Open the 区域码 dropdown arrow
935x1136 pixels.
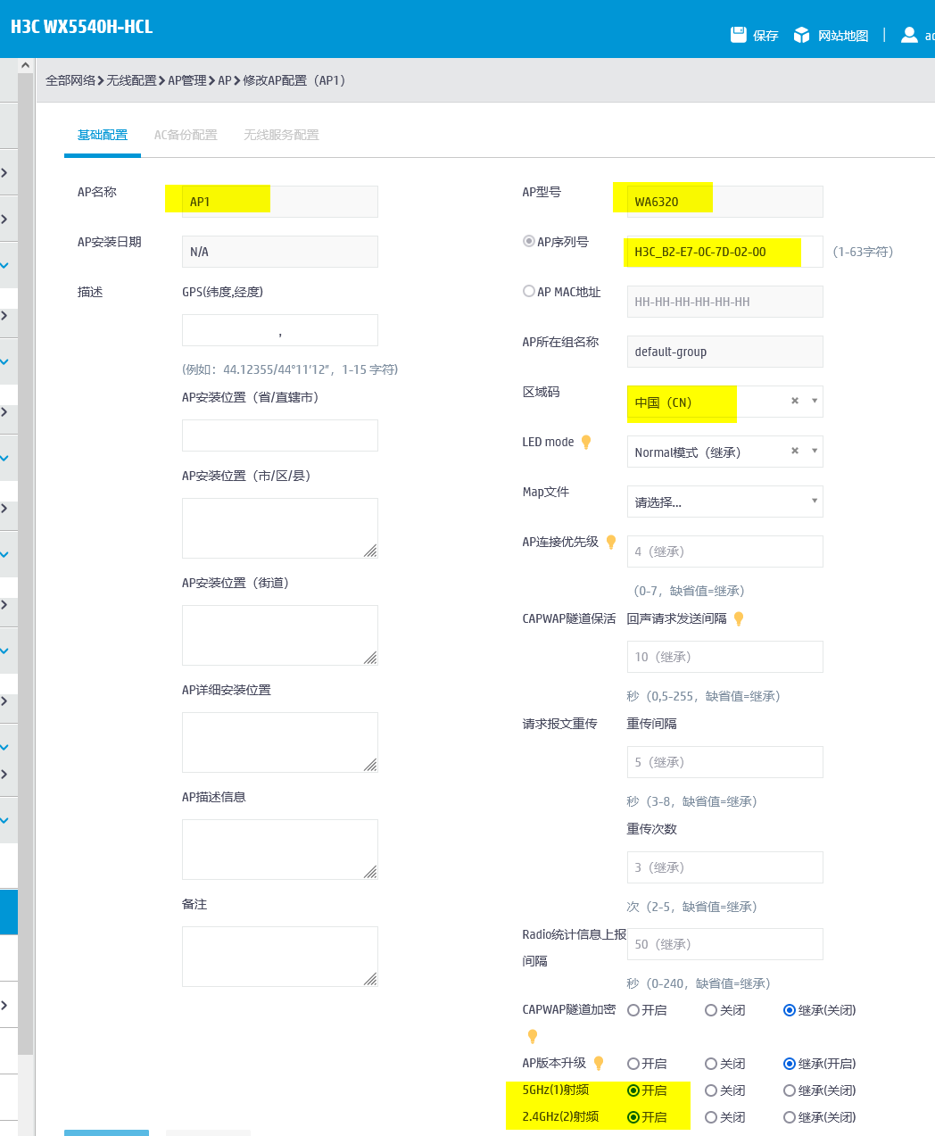point(815,402)
